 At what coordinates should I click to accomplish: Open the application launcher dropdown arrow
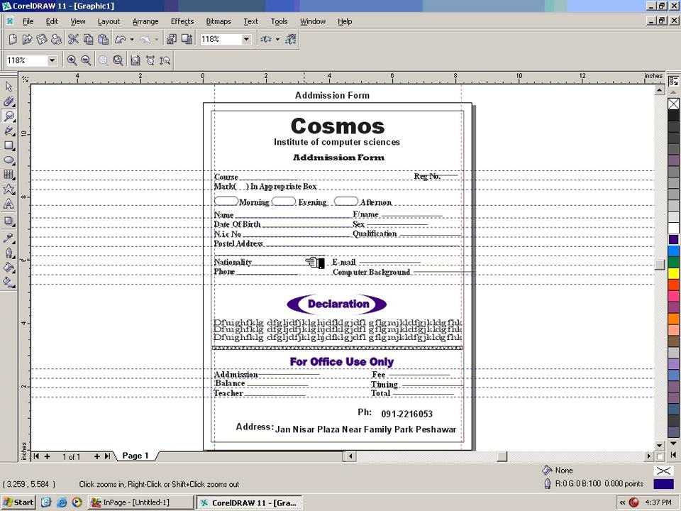[277, 40]
